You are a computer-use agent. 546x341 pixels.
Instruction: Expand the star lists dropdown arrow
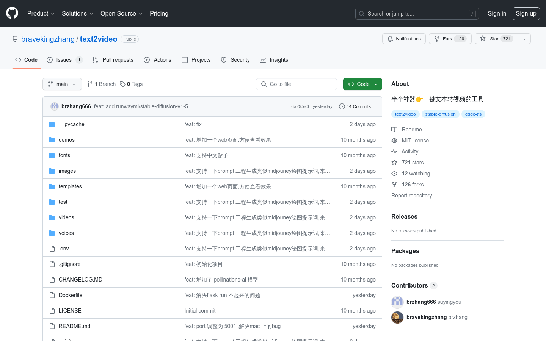point(524,39)
